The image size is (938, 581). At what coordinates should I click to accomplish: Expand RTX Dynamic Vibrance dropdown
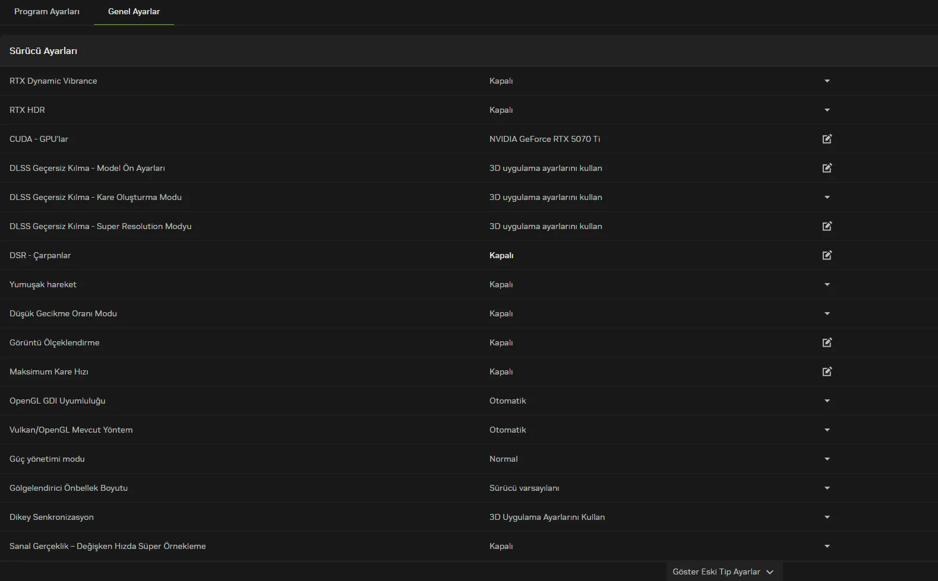pyautogui.click(x=827, y=81)
